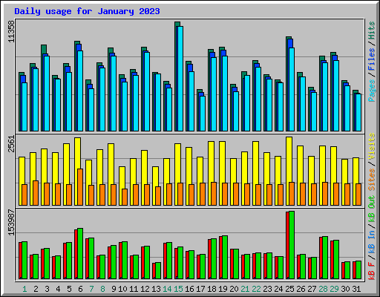Click the 'kB Out' legend label
The image size is (380, 297).
371,209
